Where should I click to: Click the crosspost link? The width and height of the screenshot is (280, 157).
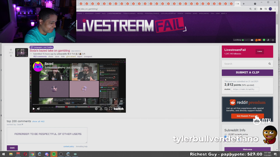click(88, 56)
